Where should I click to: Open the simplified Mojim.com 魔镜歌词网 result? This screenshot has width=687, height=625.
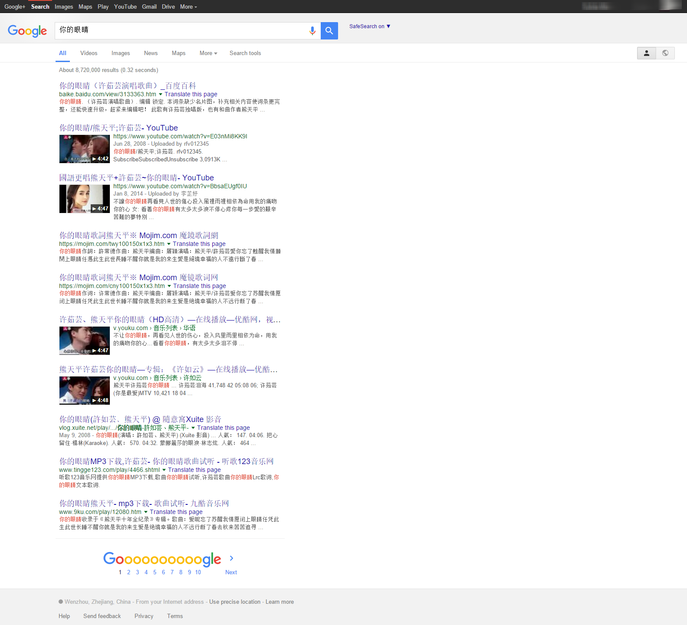[x=139, y=277]
